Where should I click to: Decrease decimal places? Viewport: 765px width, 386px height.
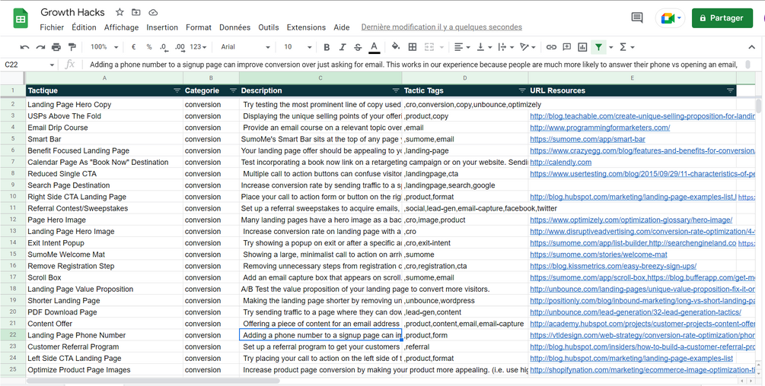pyautogui.click(x=164, y=47)
